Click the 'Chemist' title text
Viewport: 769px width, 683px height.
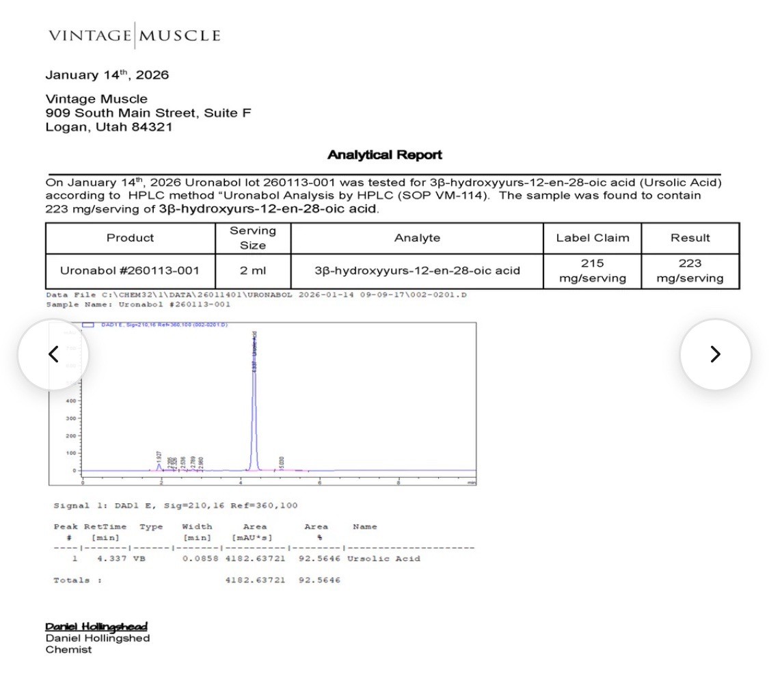[68, 650]
